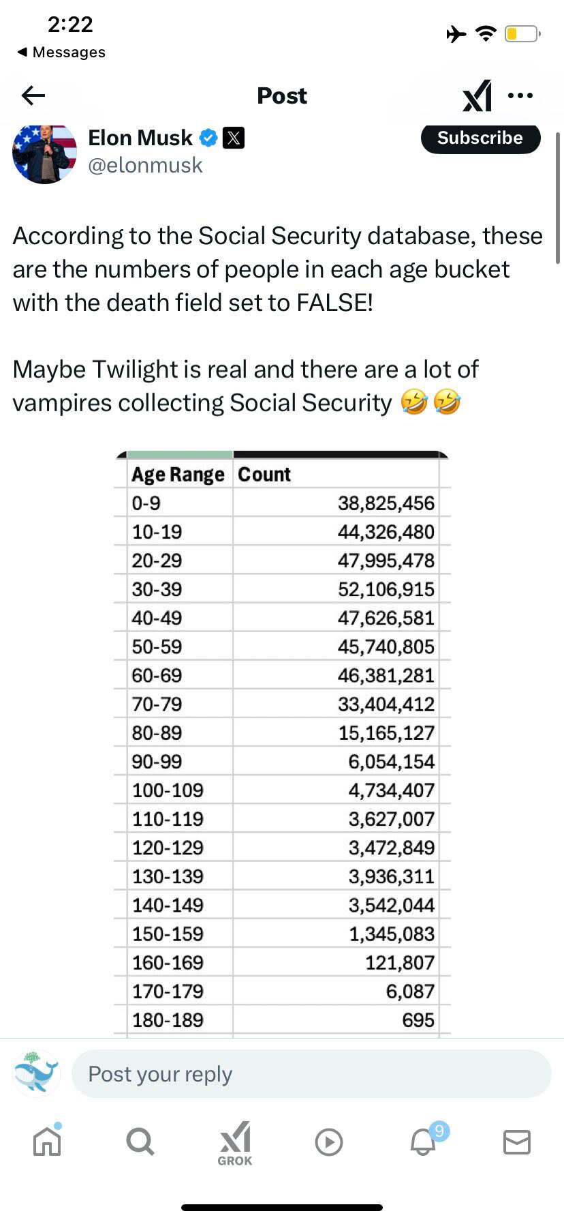This screenshot has height=1222, width=564.
Task: Go to the Home tab
Action: pos(47,1142)
